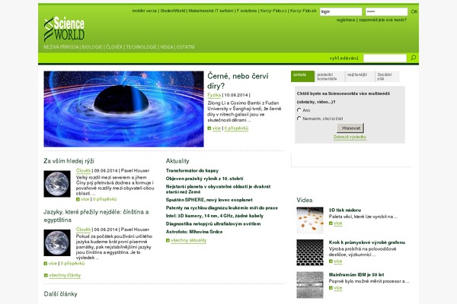Click the Science World logo
The width and height of the screenshot is (457, 304).
coord(64,29)
